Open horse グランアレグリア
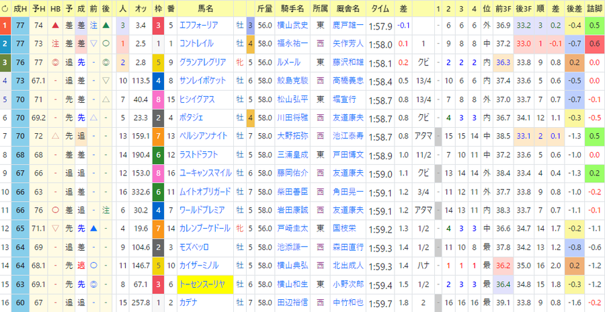 click(x=202, y=63)
